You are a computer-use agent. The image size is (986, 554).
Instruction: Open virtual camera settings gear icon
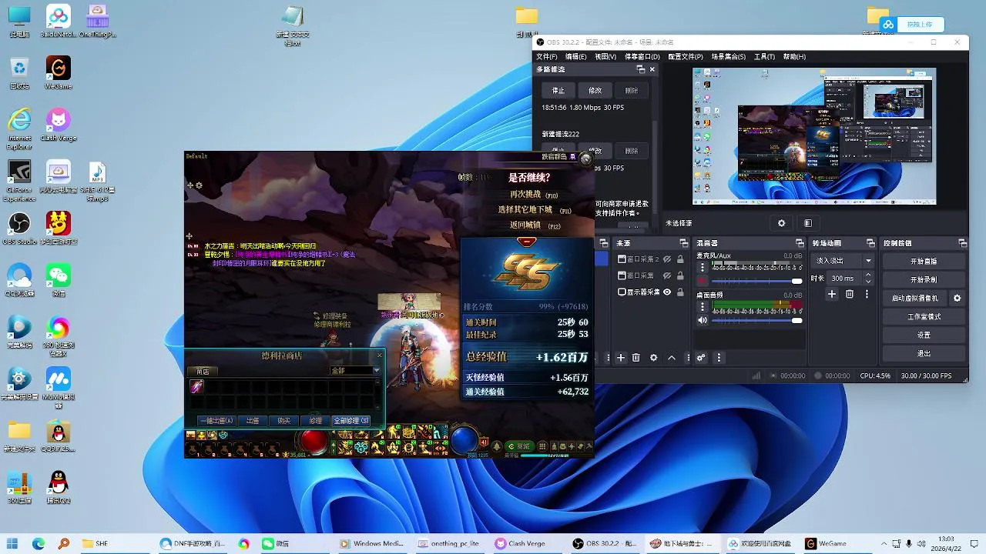(x=957, y=299)
